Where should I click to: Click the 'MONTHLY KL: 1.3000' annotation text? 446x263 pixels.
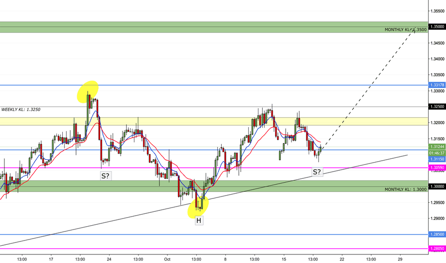click(405, 189)
